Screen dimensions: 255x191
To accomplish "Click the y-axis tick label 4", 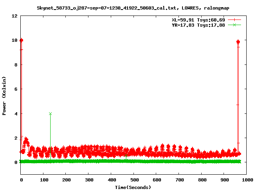I will click(x=16, y=114).
